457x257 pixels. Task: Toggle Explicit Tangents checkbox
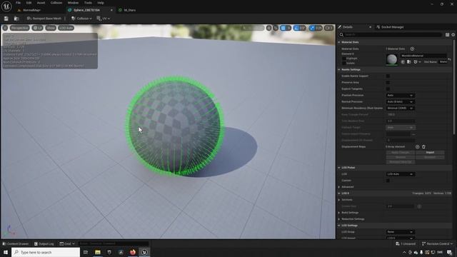(x=388, y=89)
